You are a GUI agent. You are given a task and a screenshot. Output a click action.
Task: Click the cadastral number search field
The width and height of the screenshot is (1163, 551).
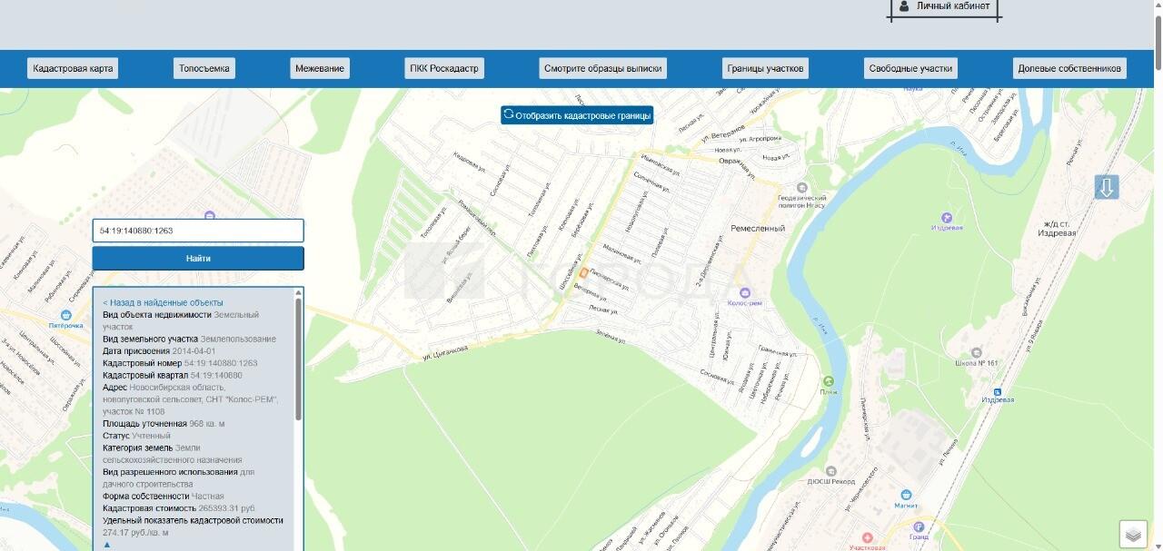click(x=198, y=231)
